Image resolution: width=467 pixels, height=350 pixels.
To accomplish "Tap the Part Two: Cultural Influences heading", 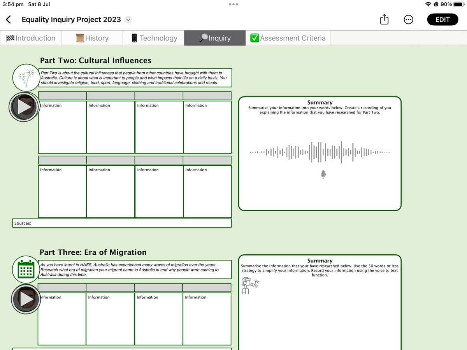I will click(96, 60).
